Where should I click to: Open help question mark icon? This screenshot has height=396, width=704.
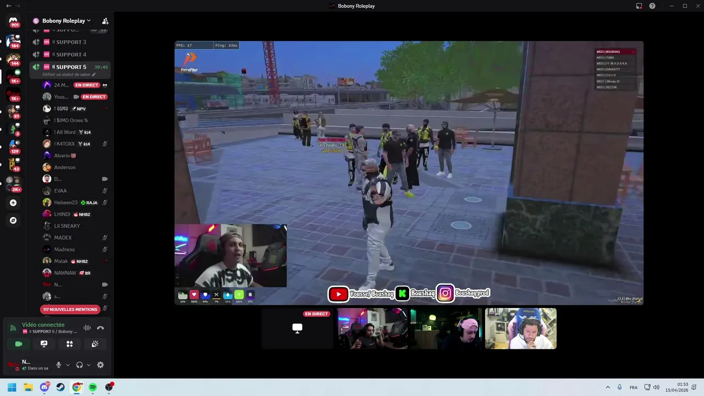(x=652, y=6)
